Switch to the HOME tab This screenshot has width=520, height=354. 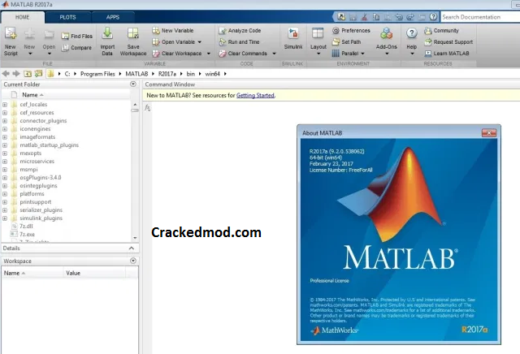22,17
